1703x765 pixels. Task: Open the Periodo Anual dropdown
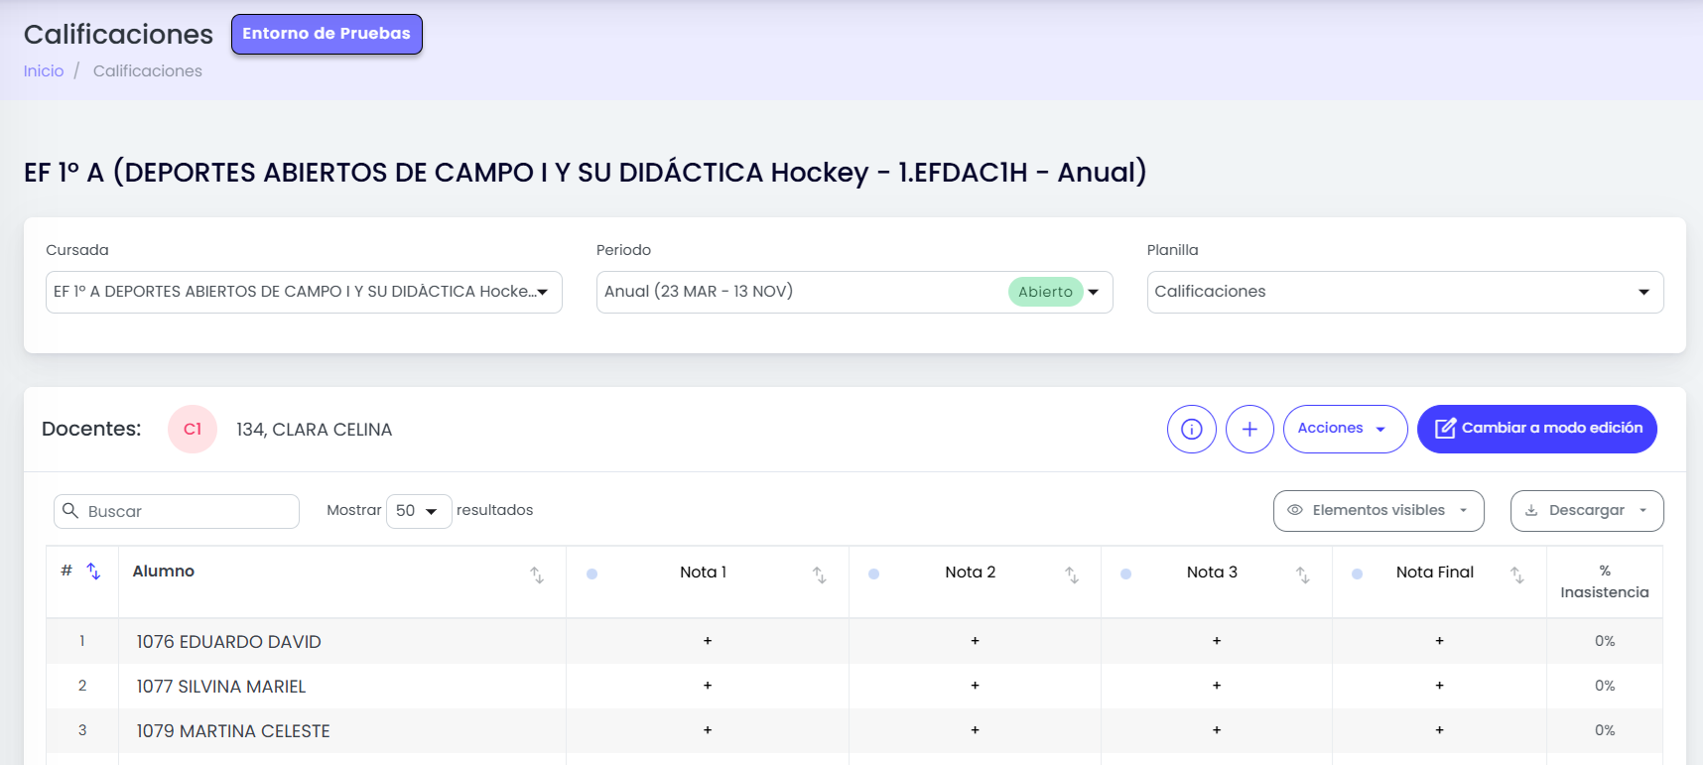point(854,292)
